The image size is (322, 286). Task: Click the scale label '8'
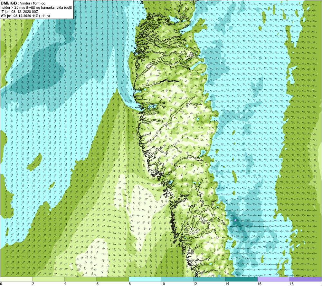(130, 284)
